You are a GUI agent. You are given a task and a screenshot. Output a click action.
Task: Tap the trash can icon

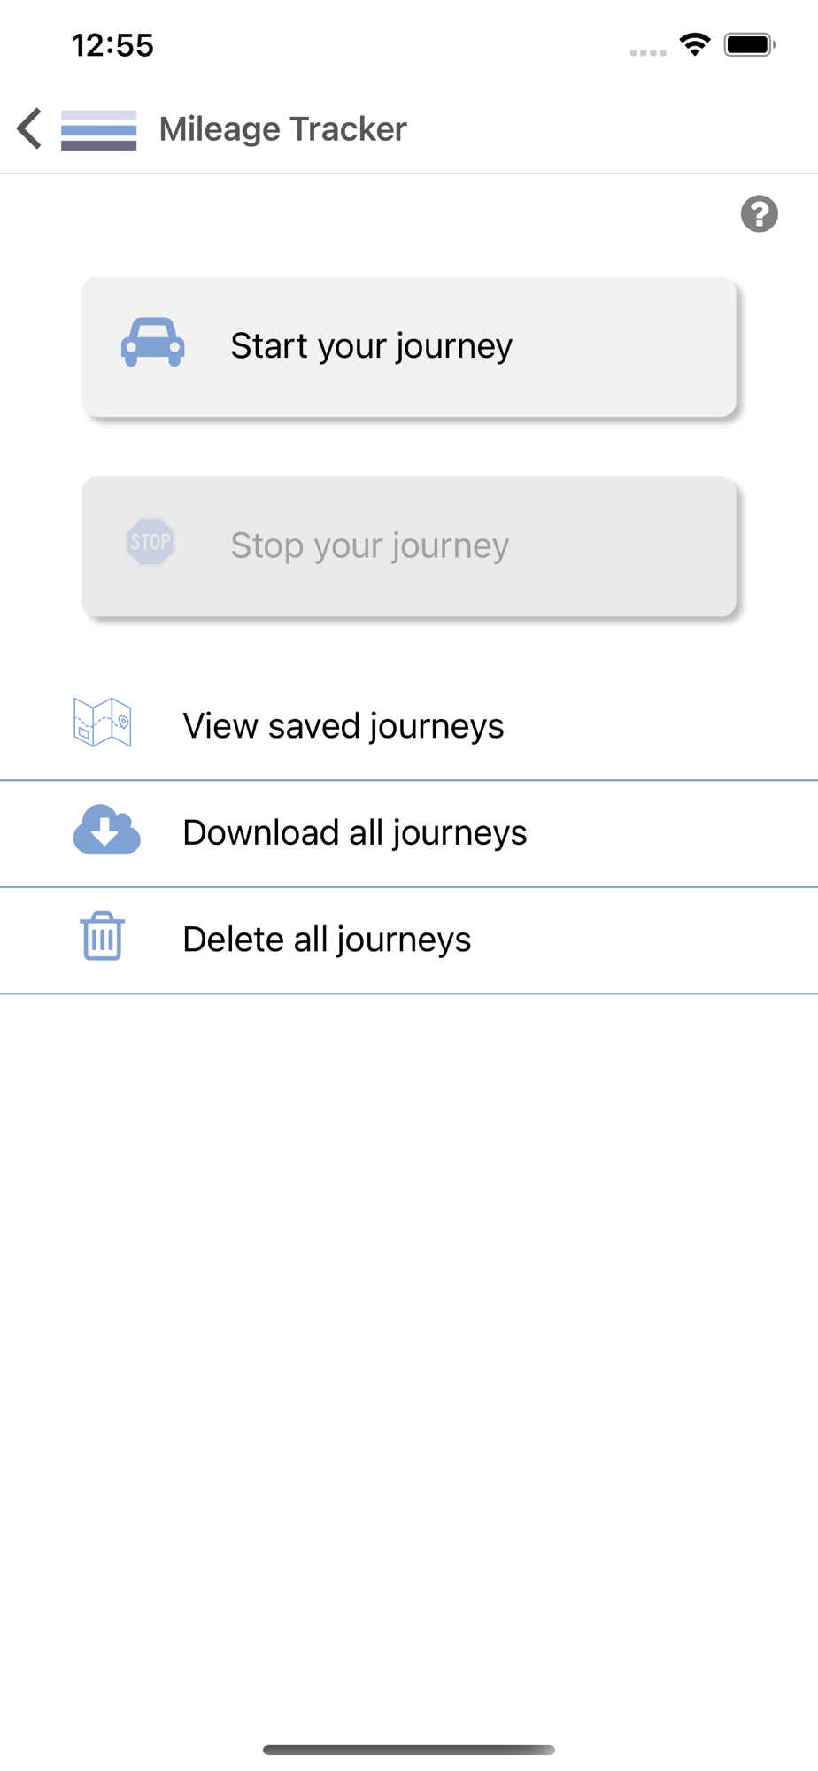tap(103, 936)
